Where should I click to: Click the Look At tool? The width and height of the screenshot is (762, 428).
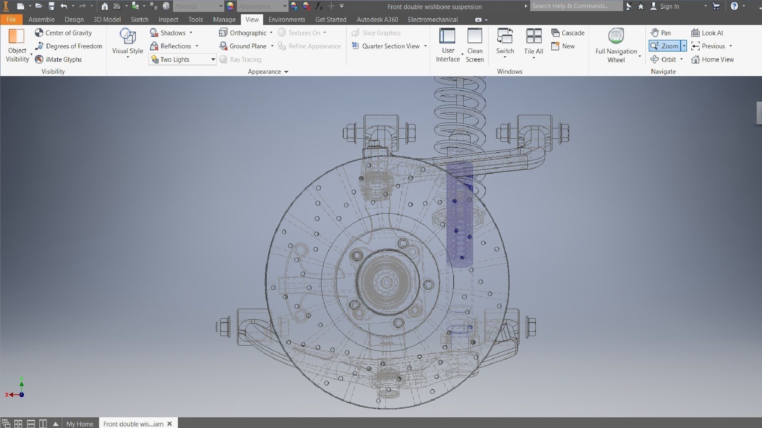pos(708,33)
